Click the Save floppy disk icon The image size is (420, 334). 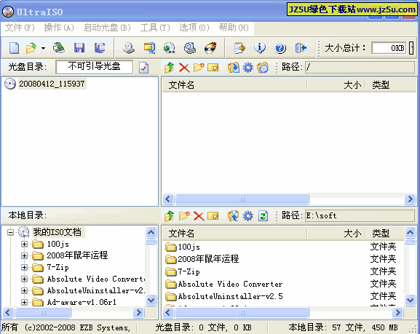(79, 48)
